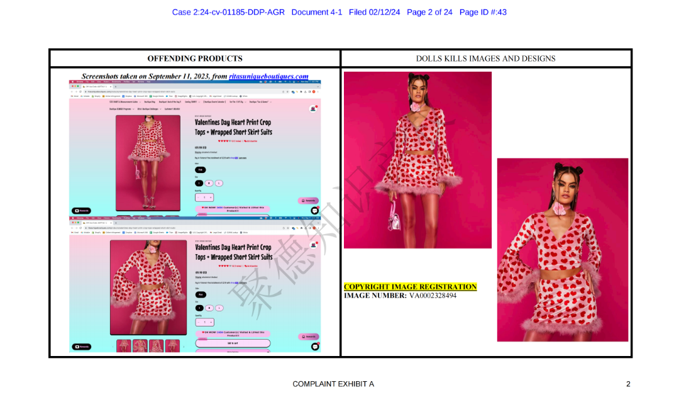This screenshot has width=679, height=412.
Task: Click bookmark star in upper screenshot address bar
Action: point(287,92)
